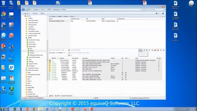Image resolution: width=197 pixels, height=111 pixels.
Task: Select the Customer Invoicing folder
Action: click(34, 40)
